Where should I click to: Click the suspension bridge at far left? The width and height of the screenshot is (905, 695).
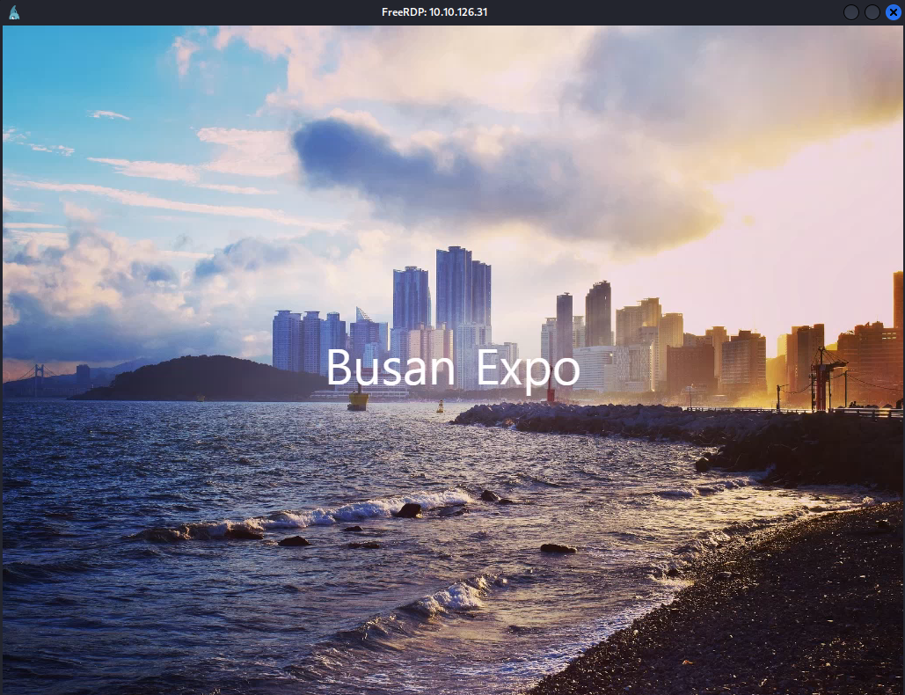pyautogui.click(x=37, y=373)
